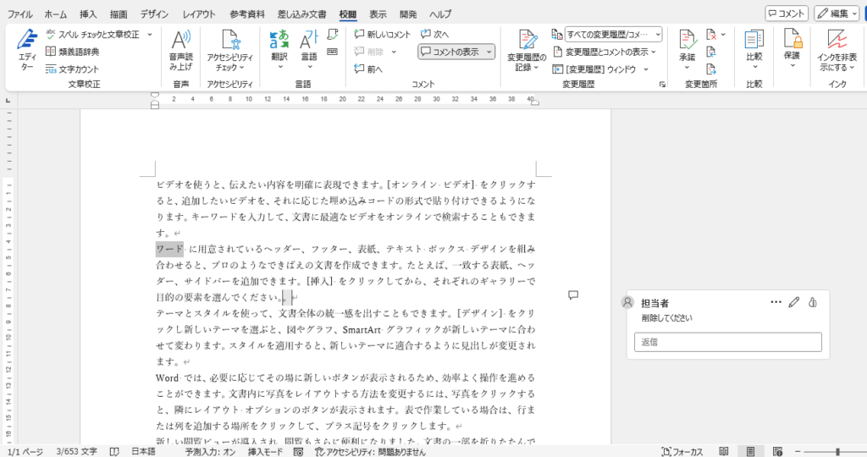Toggle 変更履歴の記録 track changes
Screen dimensions: 867x457
(x=527, y=51)
